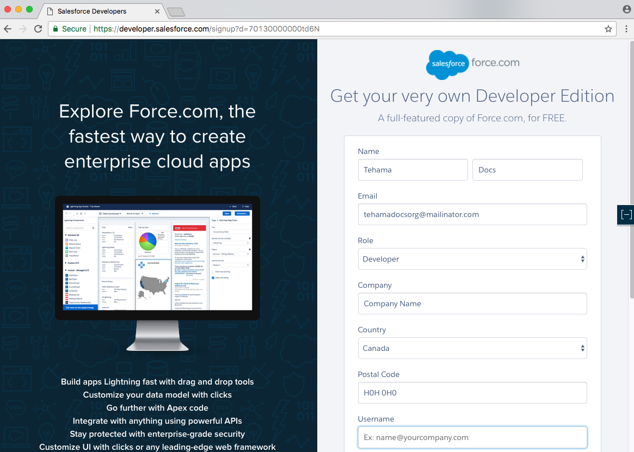Click the URL address bar
The height and width of the screenshot is (452, 634).
[x=331, y=29]
